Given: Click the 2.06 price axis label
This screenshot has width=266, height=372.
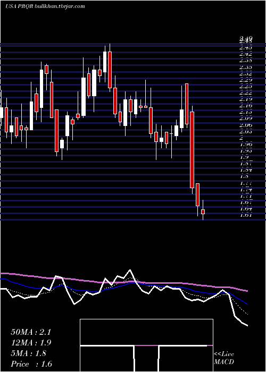Looking at the screenshot, I should pos(246,125).
